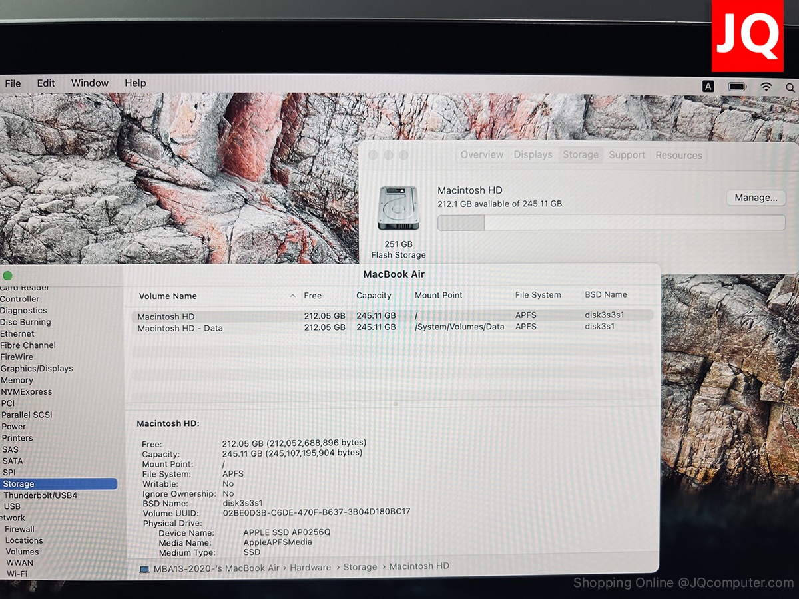Select the Storage tab in About This Mac
Viewport: 799px width, 599px height.
coord(581,155)
